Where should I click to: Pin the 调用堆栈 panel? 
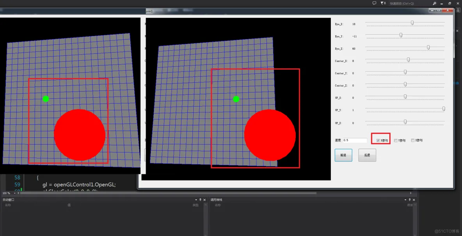point(410,200)
